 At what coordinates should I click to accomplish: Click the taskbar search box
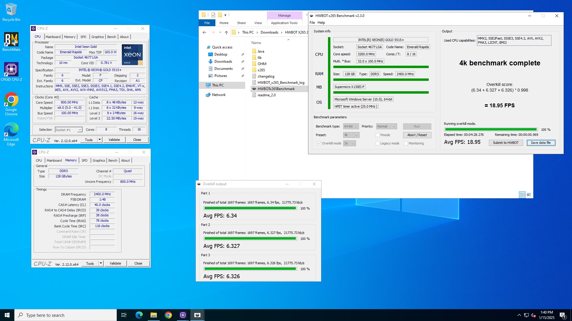pyautogui.click(x=66, y=315)
